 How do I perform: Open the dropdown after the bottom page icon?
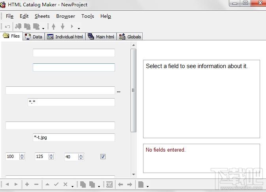147,186
